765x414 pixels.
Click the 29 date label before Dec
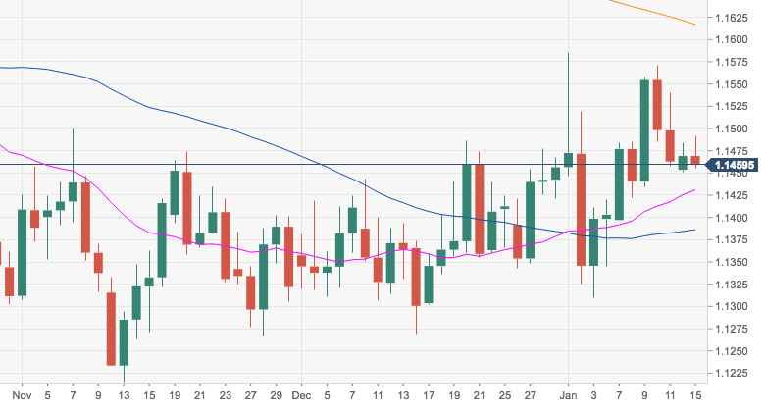277,395
